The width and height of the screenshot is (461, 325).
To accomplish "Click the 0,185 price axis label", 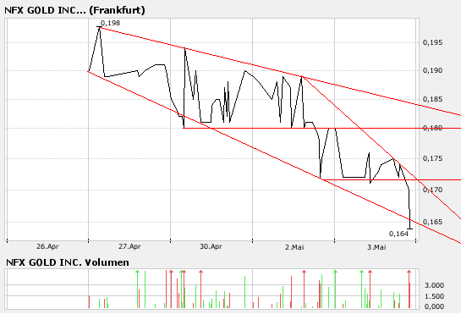I will coord(432,99).
